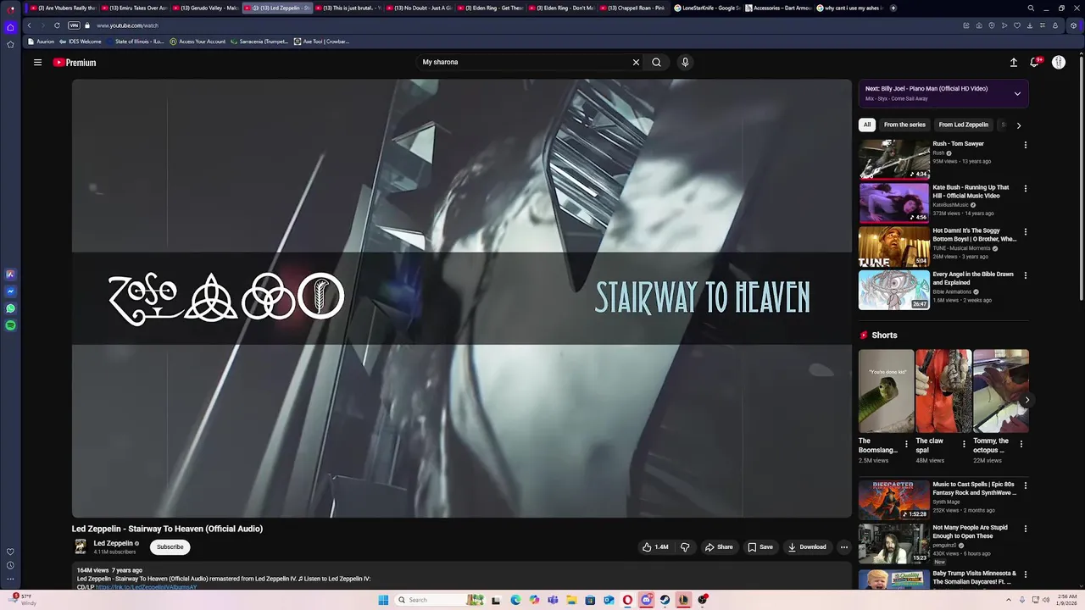The height and width of the screenshot is (610, 1085).
Task: Open the Windows Start menu
Action: coord(383,600)
